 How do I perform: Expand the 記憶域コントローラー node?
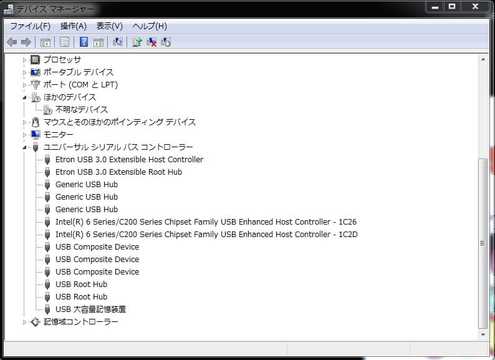point(24,322)
